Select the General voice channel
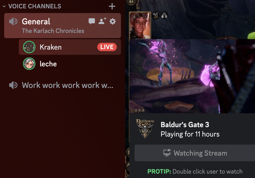The width and height of the screenshot is (255, 178). 63,26
